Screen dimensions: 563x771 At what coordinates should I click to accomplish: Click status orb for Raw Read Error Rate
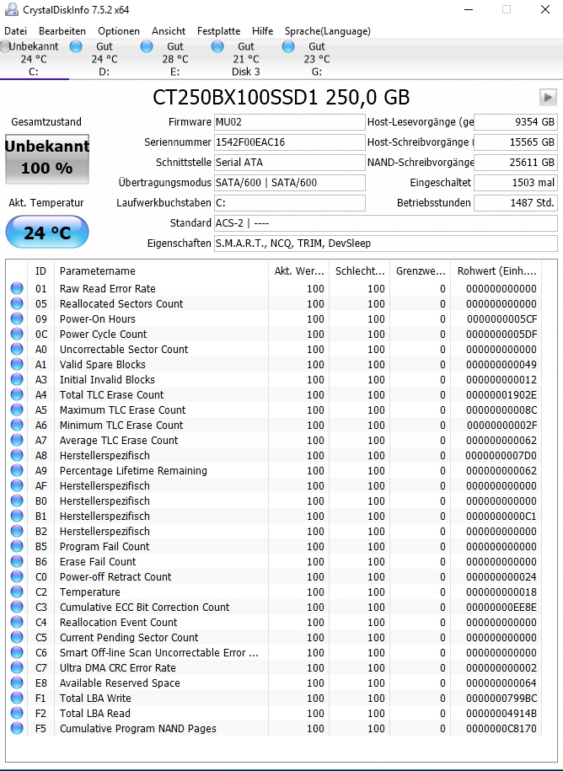(17, 288)
